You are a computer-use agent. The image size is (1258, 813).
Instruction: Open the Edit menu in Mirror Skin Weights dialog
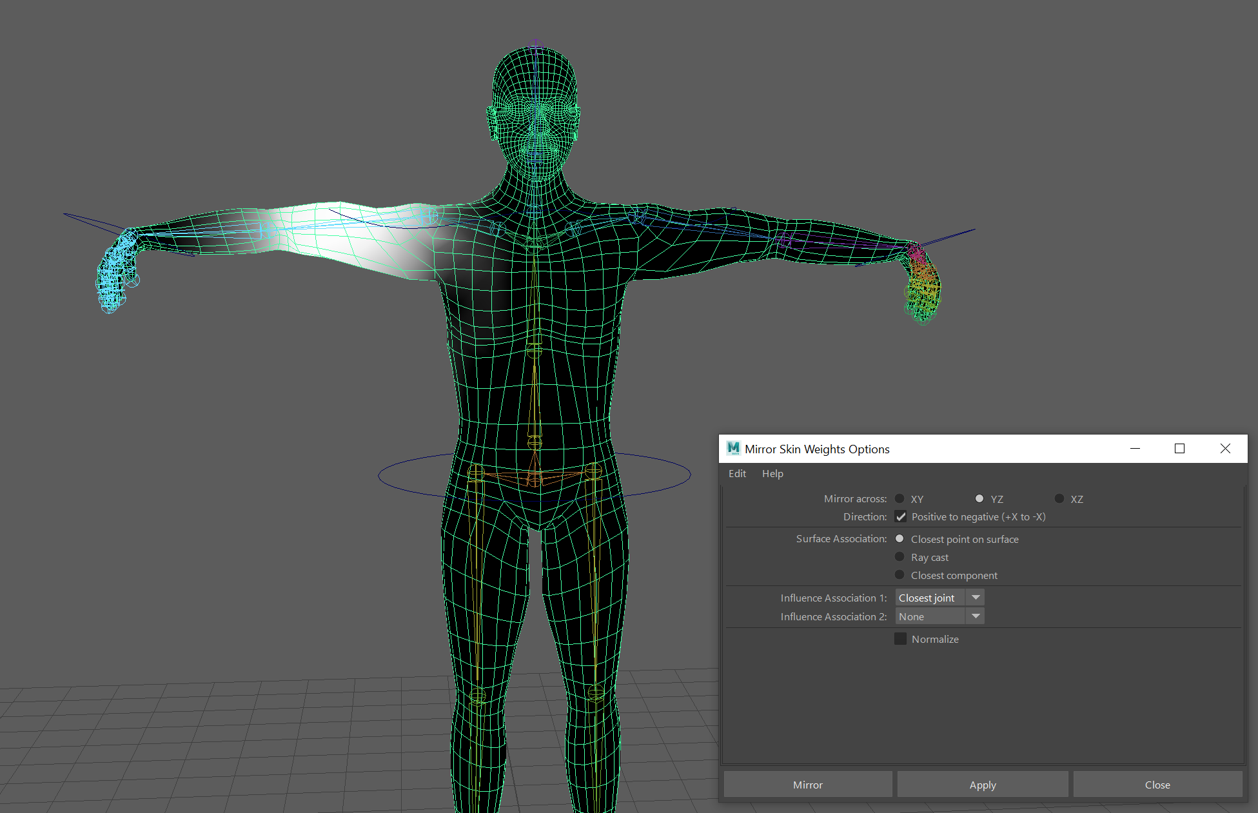pos(736,473)
